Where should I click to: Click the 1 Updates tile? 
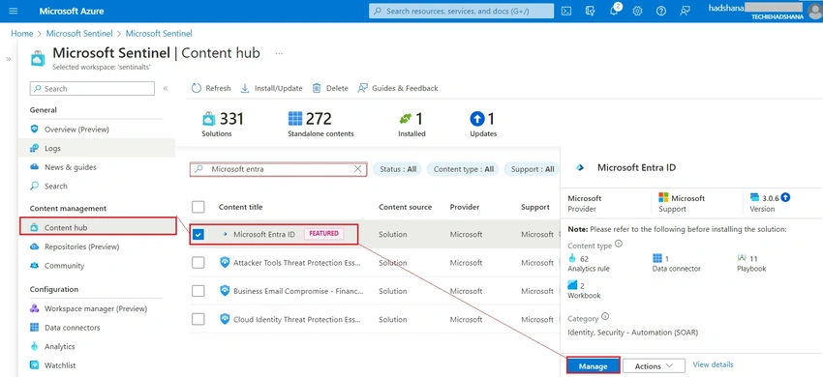pyautogui.click(x=483, y=125)
